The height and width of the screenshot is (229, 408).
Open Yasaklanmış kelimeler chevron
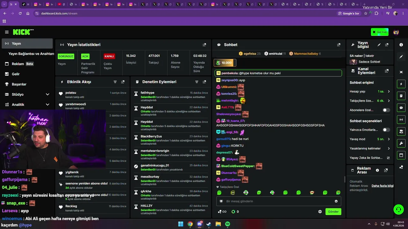coord(389,149)
